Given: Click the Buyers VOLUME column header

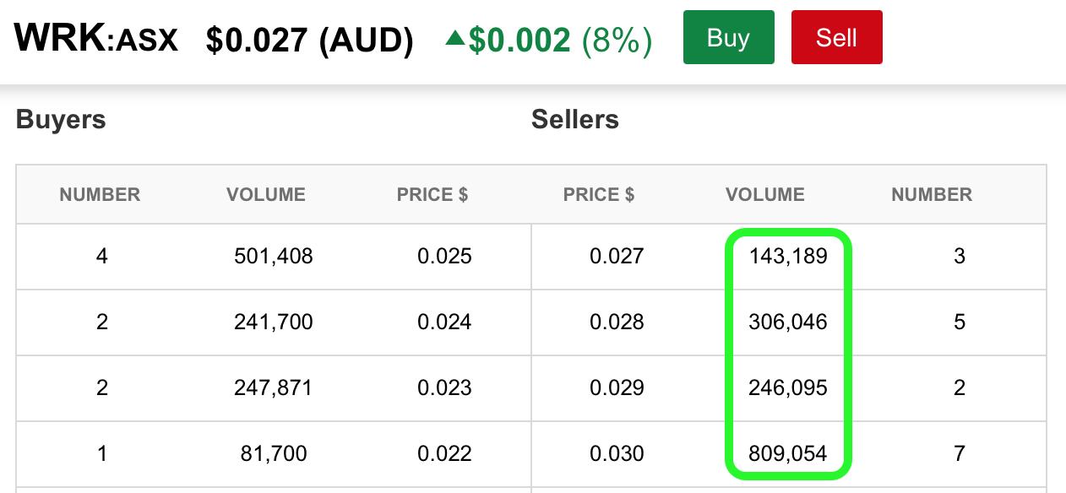Looking at the screenshot, I should [266, 195].
